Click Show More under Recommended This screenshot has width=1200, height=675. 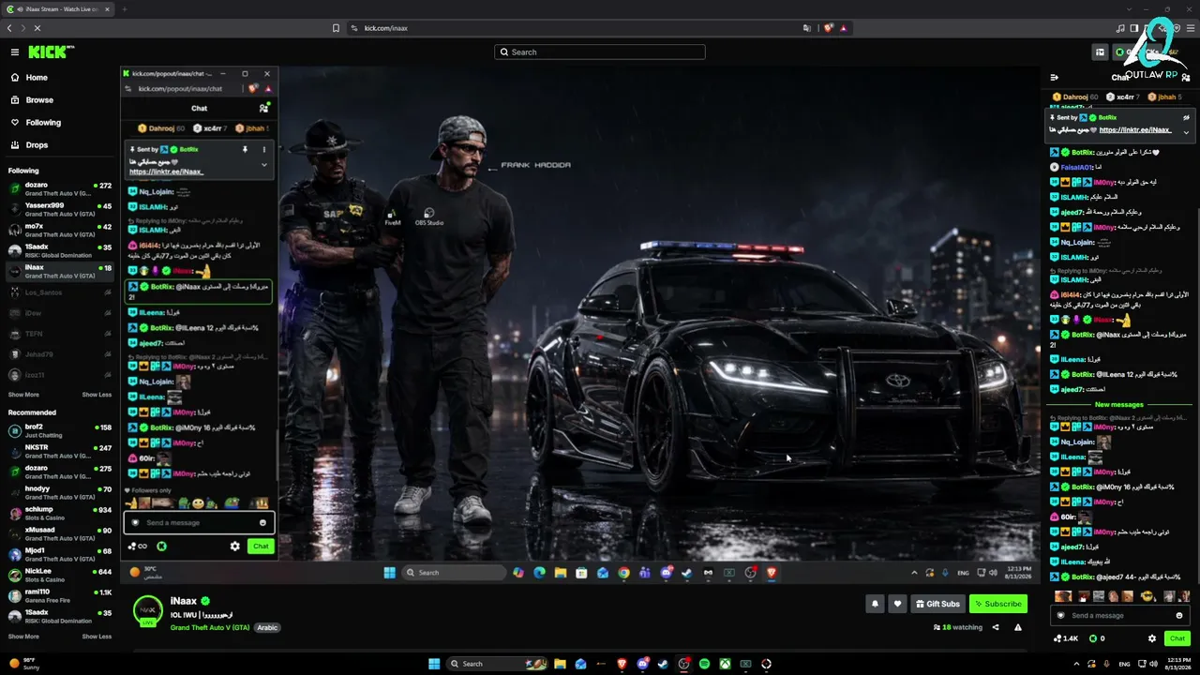(23, 637)
